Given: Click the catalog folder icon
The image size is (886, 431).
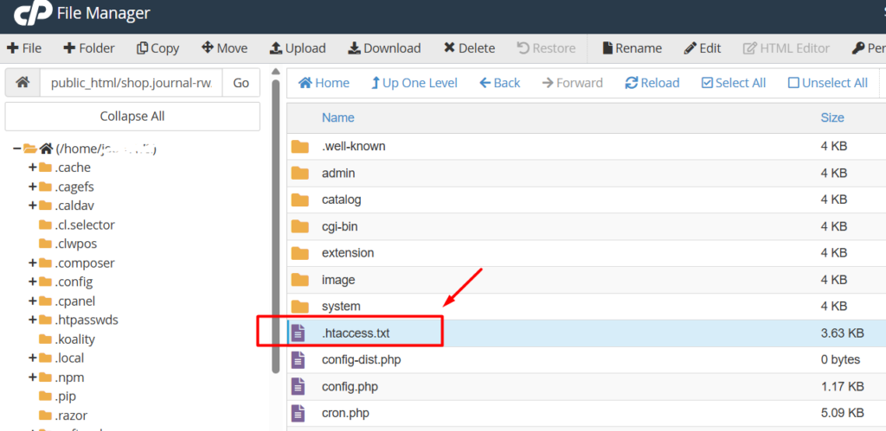Looking at the screenshot, I should (x=300, y=200).
